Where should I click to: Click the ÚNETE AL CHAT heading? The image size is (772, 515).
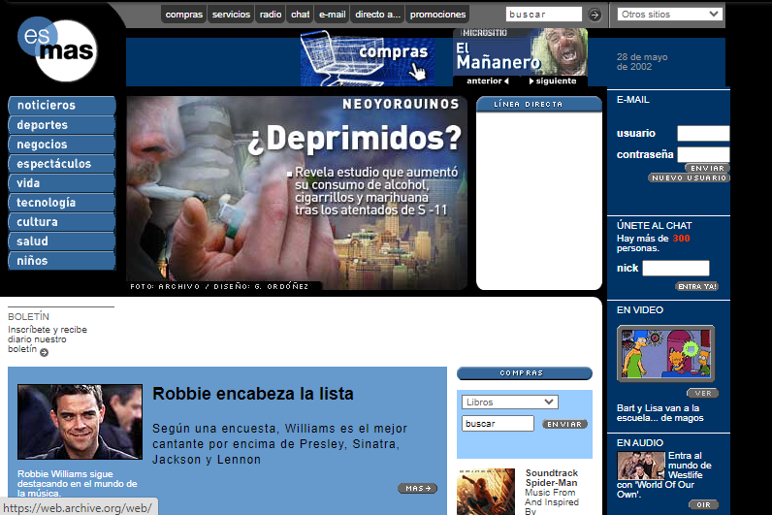point(655,226)
